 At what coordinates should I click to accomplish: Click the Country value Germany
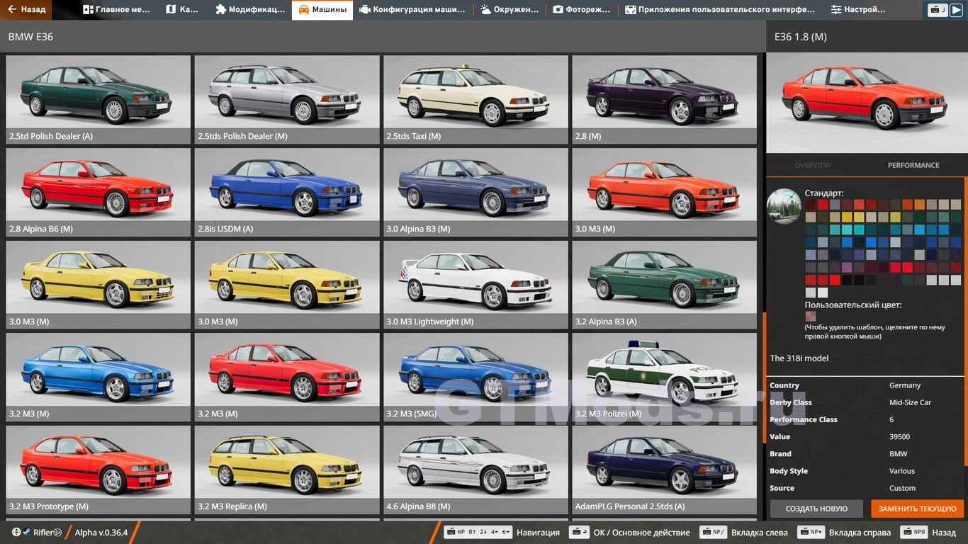pyautogui.click(x=905, y=385)
